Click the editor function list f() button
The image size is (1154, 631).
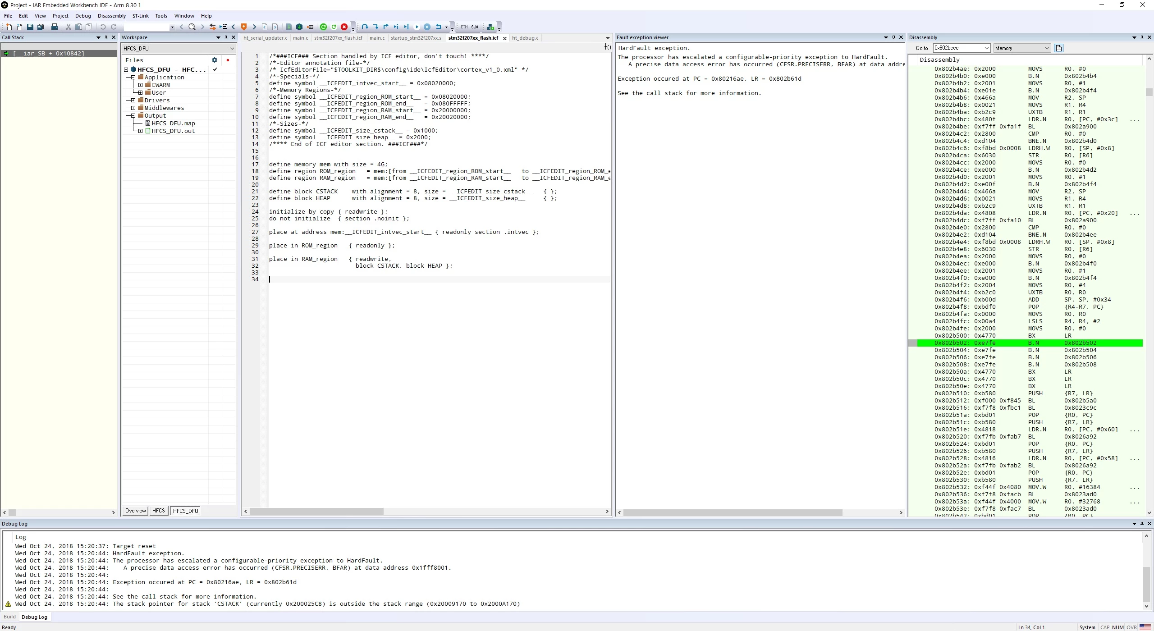607,47
